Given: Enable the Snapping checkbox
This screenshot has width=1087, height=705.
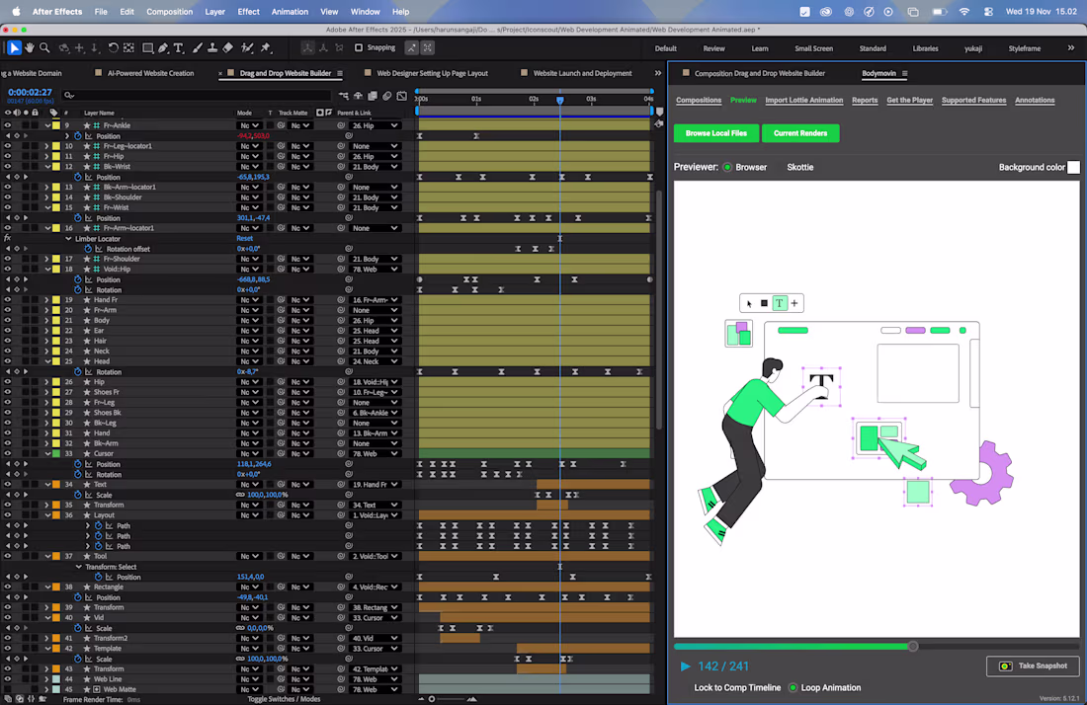Looking at the screenshot, I should [x=359, y=47].
